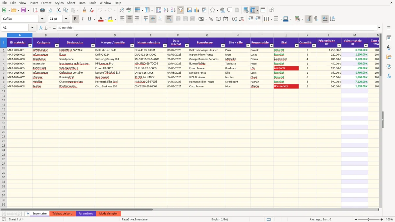Click the Copy icon
The image size is (395, 222).
pyautogui.click(x=66, y=10)
